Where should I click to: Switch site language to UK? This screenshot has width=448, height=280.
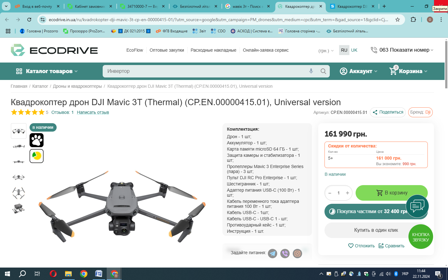[x=354, y=50]
